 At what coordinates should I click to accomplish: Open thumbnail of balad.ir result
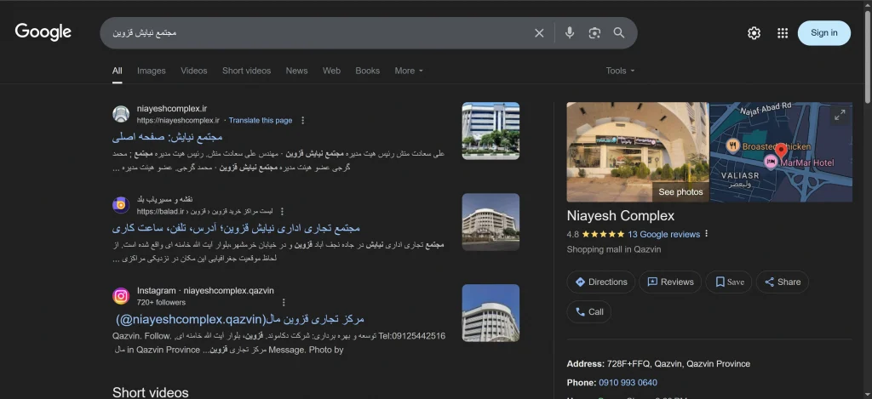tap(490, 222)
